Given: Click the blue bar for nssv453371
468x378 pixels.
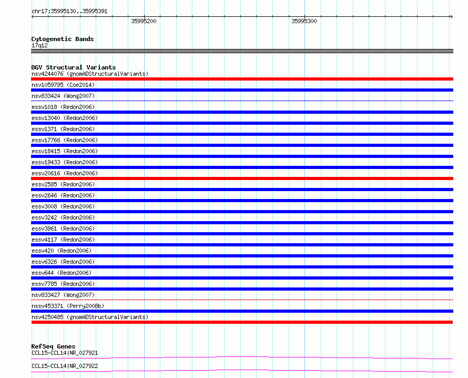Looking at the screenshot, I should pyautogui.click(x=242, y=311).
